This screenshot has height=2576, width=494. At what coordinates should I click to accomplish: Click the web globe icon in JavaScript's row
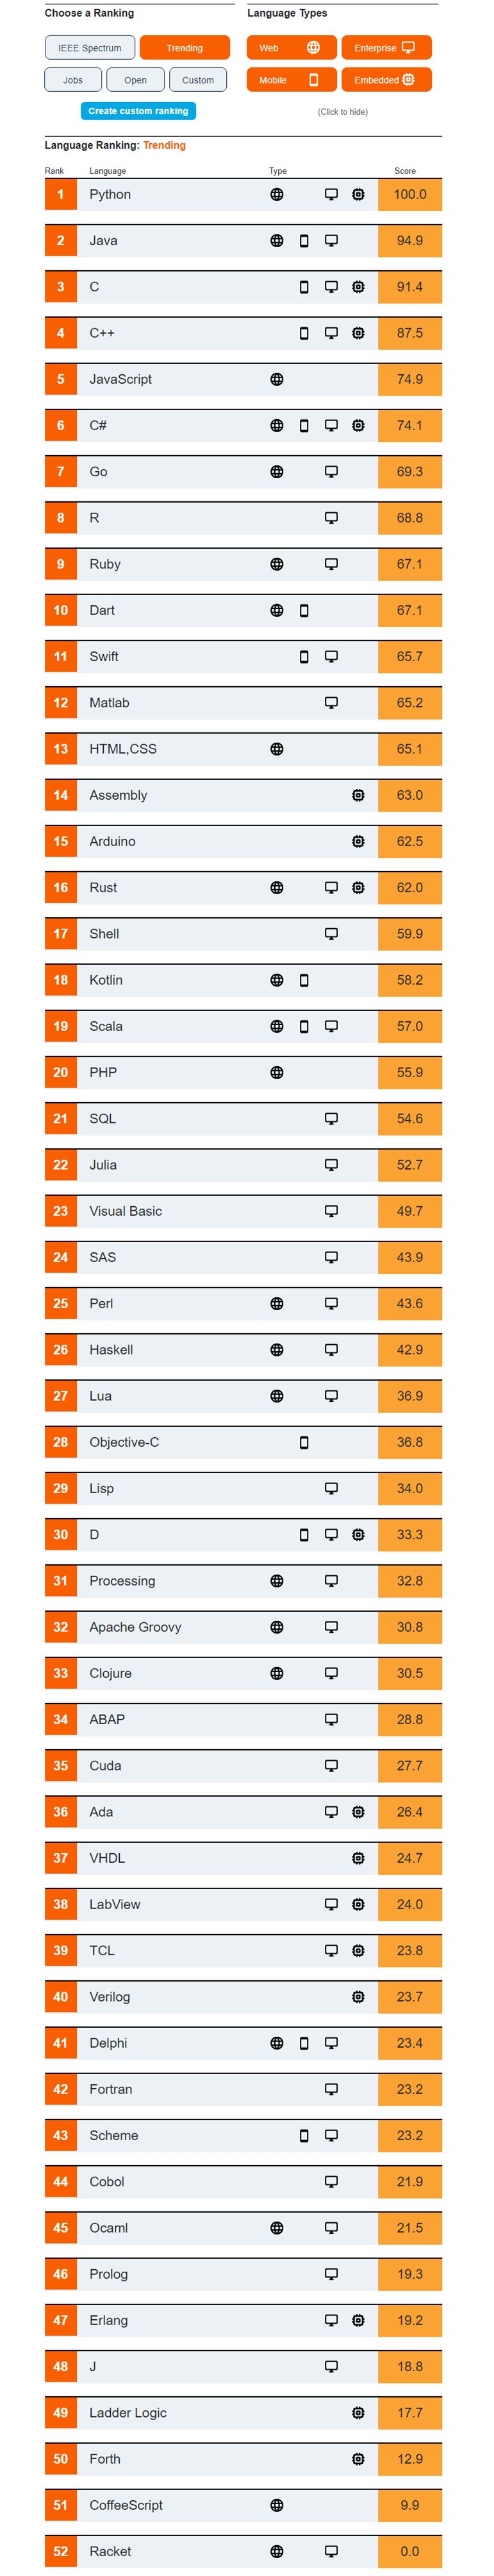pyautogui.click(x=276, y=380)
